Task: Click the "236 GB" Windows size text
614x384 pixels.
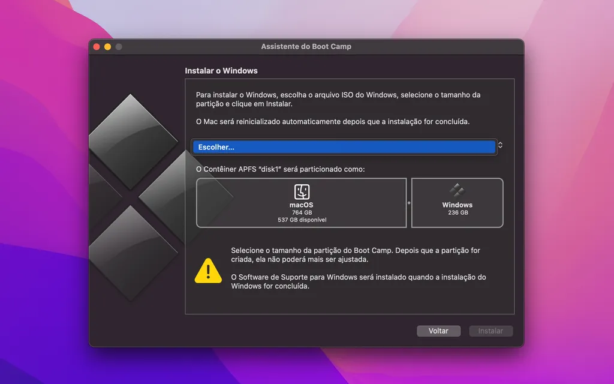Action: [458, 213]
